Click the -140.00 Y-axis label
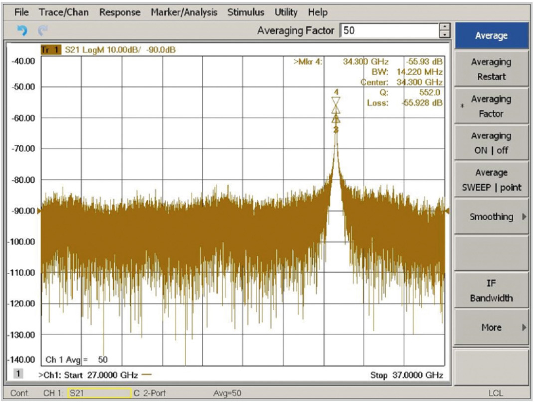534x402 pixels. click(x=21, y=360)
